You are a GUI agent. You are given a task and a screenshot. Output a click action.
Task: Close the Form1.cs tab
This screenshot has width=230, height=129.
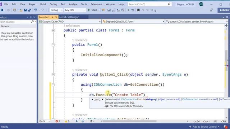56,17
